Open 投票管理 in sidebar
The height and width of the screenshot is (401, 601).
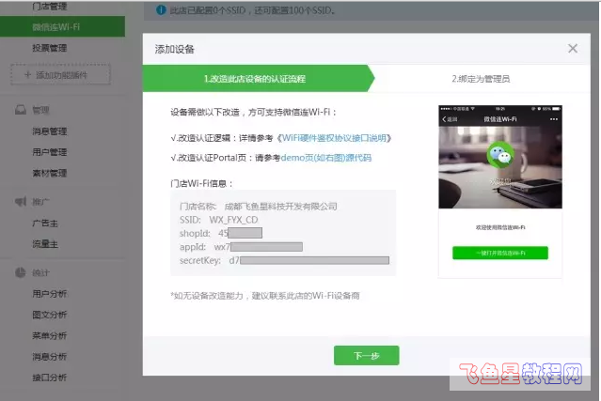(x=50, y=48)
